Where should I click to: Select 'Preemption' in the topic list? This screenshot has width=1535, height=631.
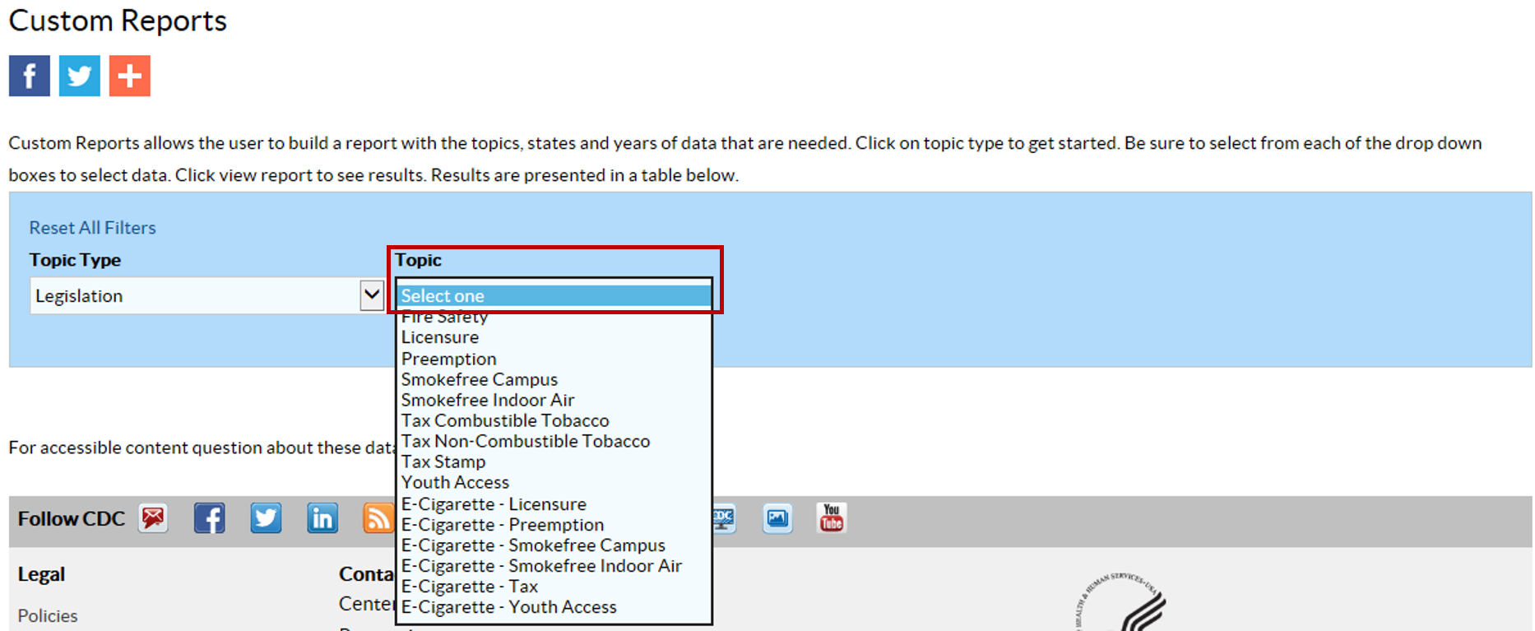449,360
